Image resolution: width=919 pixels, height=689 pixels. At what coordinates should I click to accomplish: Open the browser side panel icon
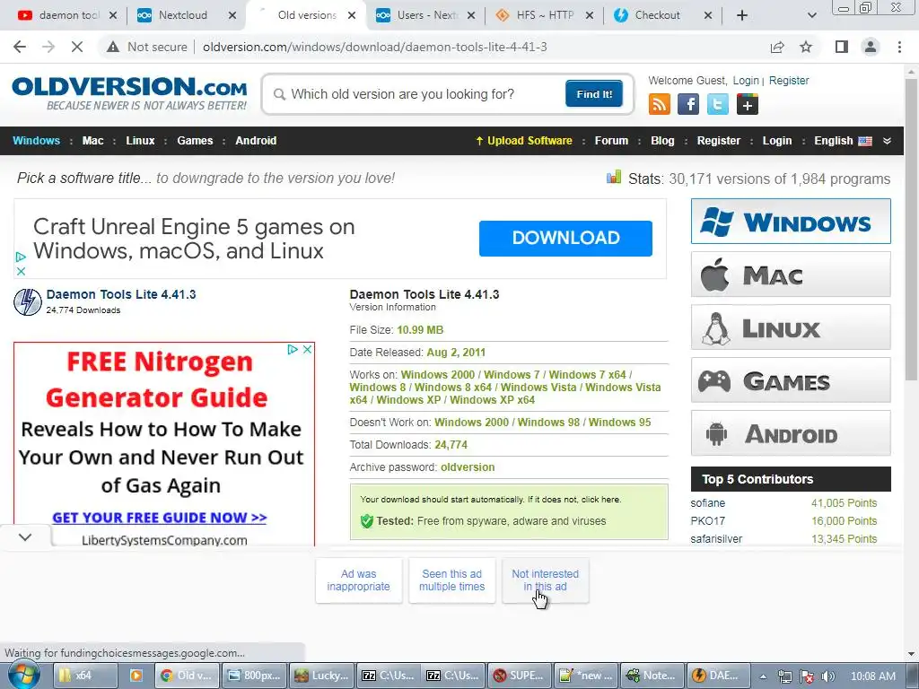coord(842,47)
